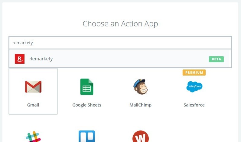The height and width of the screenshot is (142, 241).
Task: Click the MailChimp label text
Action: click(x=141, y=105)
